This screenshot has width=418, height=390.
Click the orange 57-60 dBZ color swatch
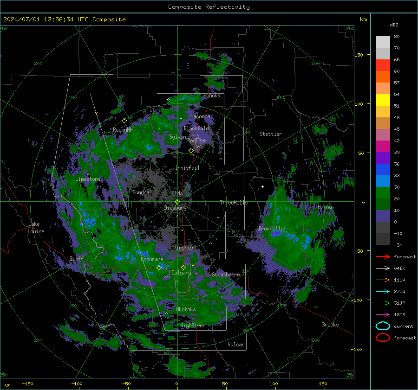pyautogui.click(x=383, y=77)
